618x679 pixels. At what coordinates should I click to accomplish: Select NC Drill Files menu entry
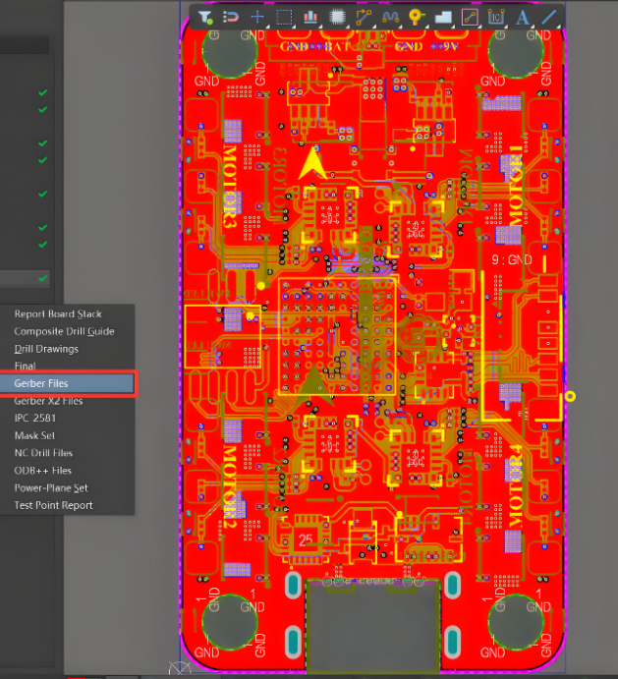[x=43, y=453]
